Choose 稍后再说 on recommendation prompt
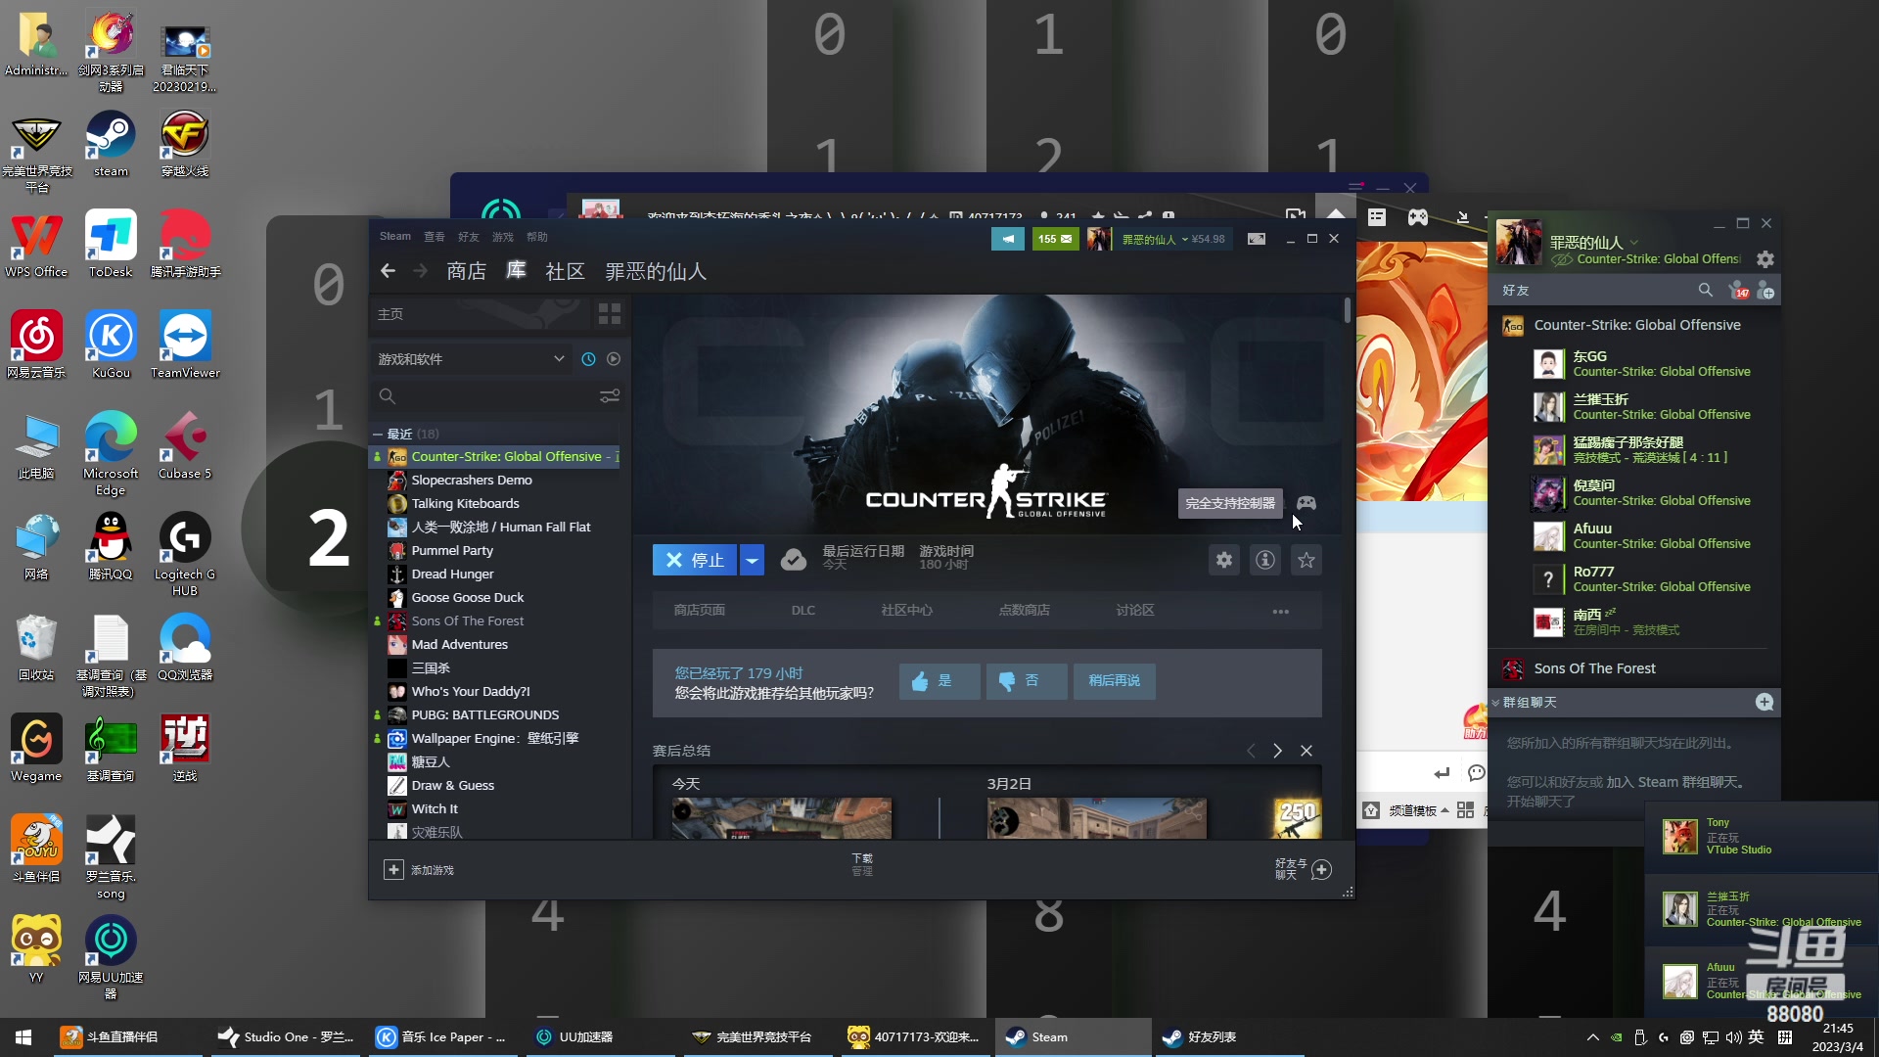Viewport: 1879px width, 1057px height. coord(1114,681)
